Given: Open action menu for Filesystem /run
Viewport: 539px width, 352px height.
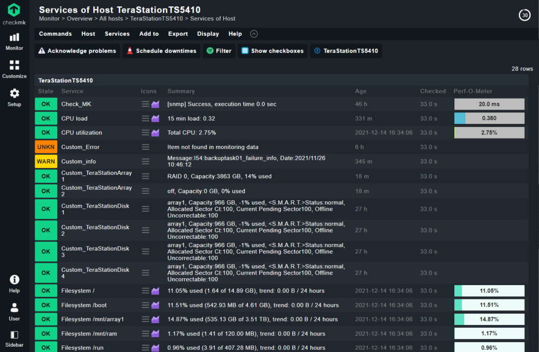Looking at the screenshot, I should click(145, 348).
